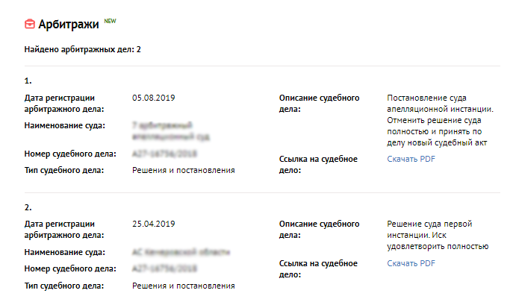The height and width of the screenshot is (302, 510).
Task: Click the number 1. case heading
Action: click(x=28, y=81)
